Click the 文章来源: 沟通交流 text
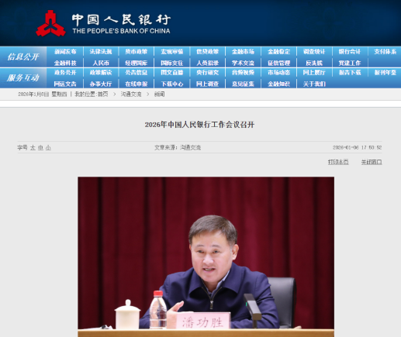Image resolution: width=401 pixels, height=337 pixels. [x=178, y=147]
